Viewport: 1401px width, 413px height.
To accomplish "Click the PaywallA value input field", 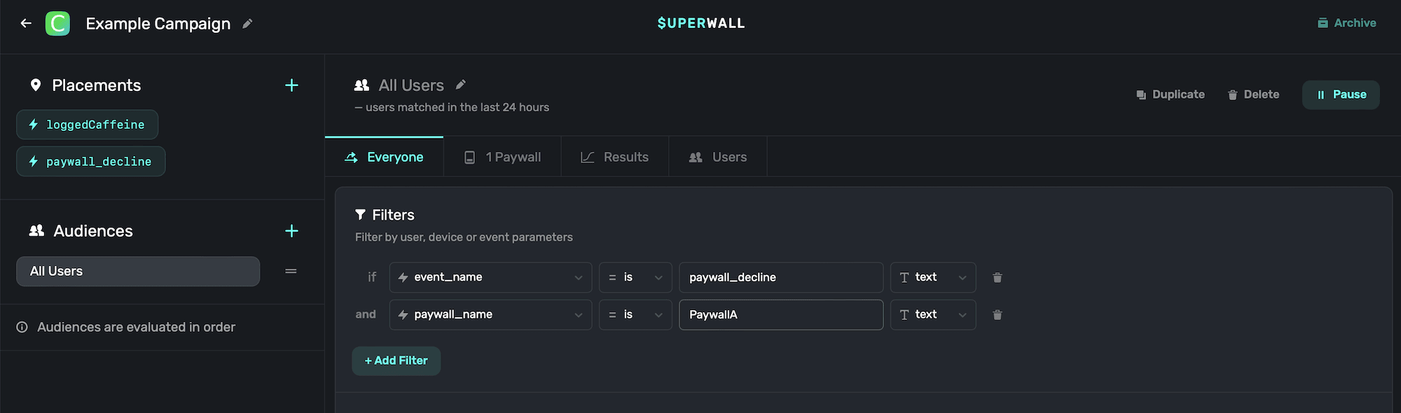I will [780, 315].
